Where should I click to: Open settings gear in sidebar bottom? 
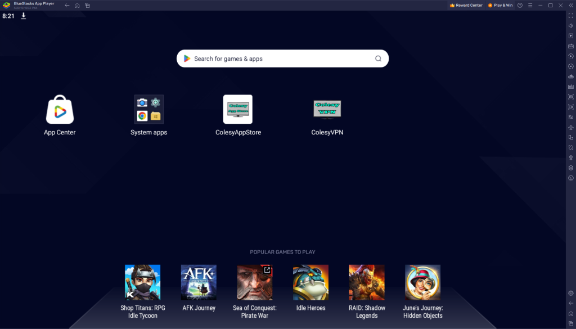pyautogui.click(x=571, y=293)
